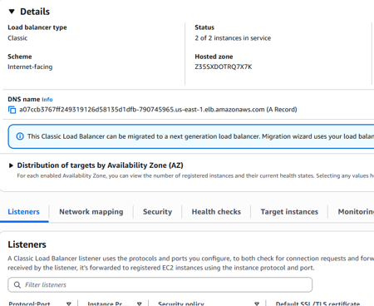Open the DNS name Info link
This screenshot has width=374, height=306.
tap(47, 100)
